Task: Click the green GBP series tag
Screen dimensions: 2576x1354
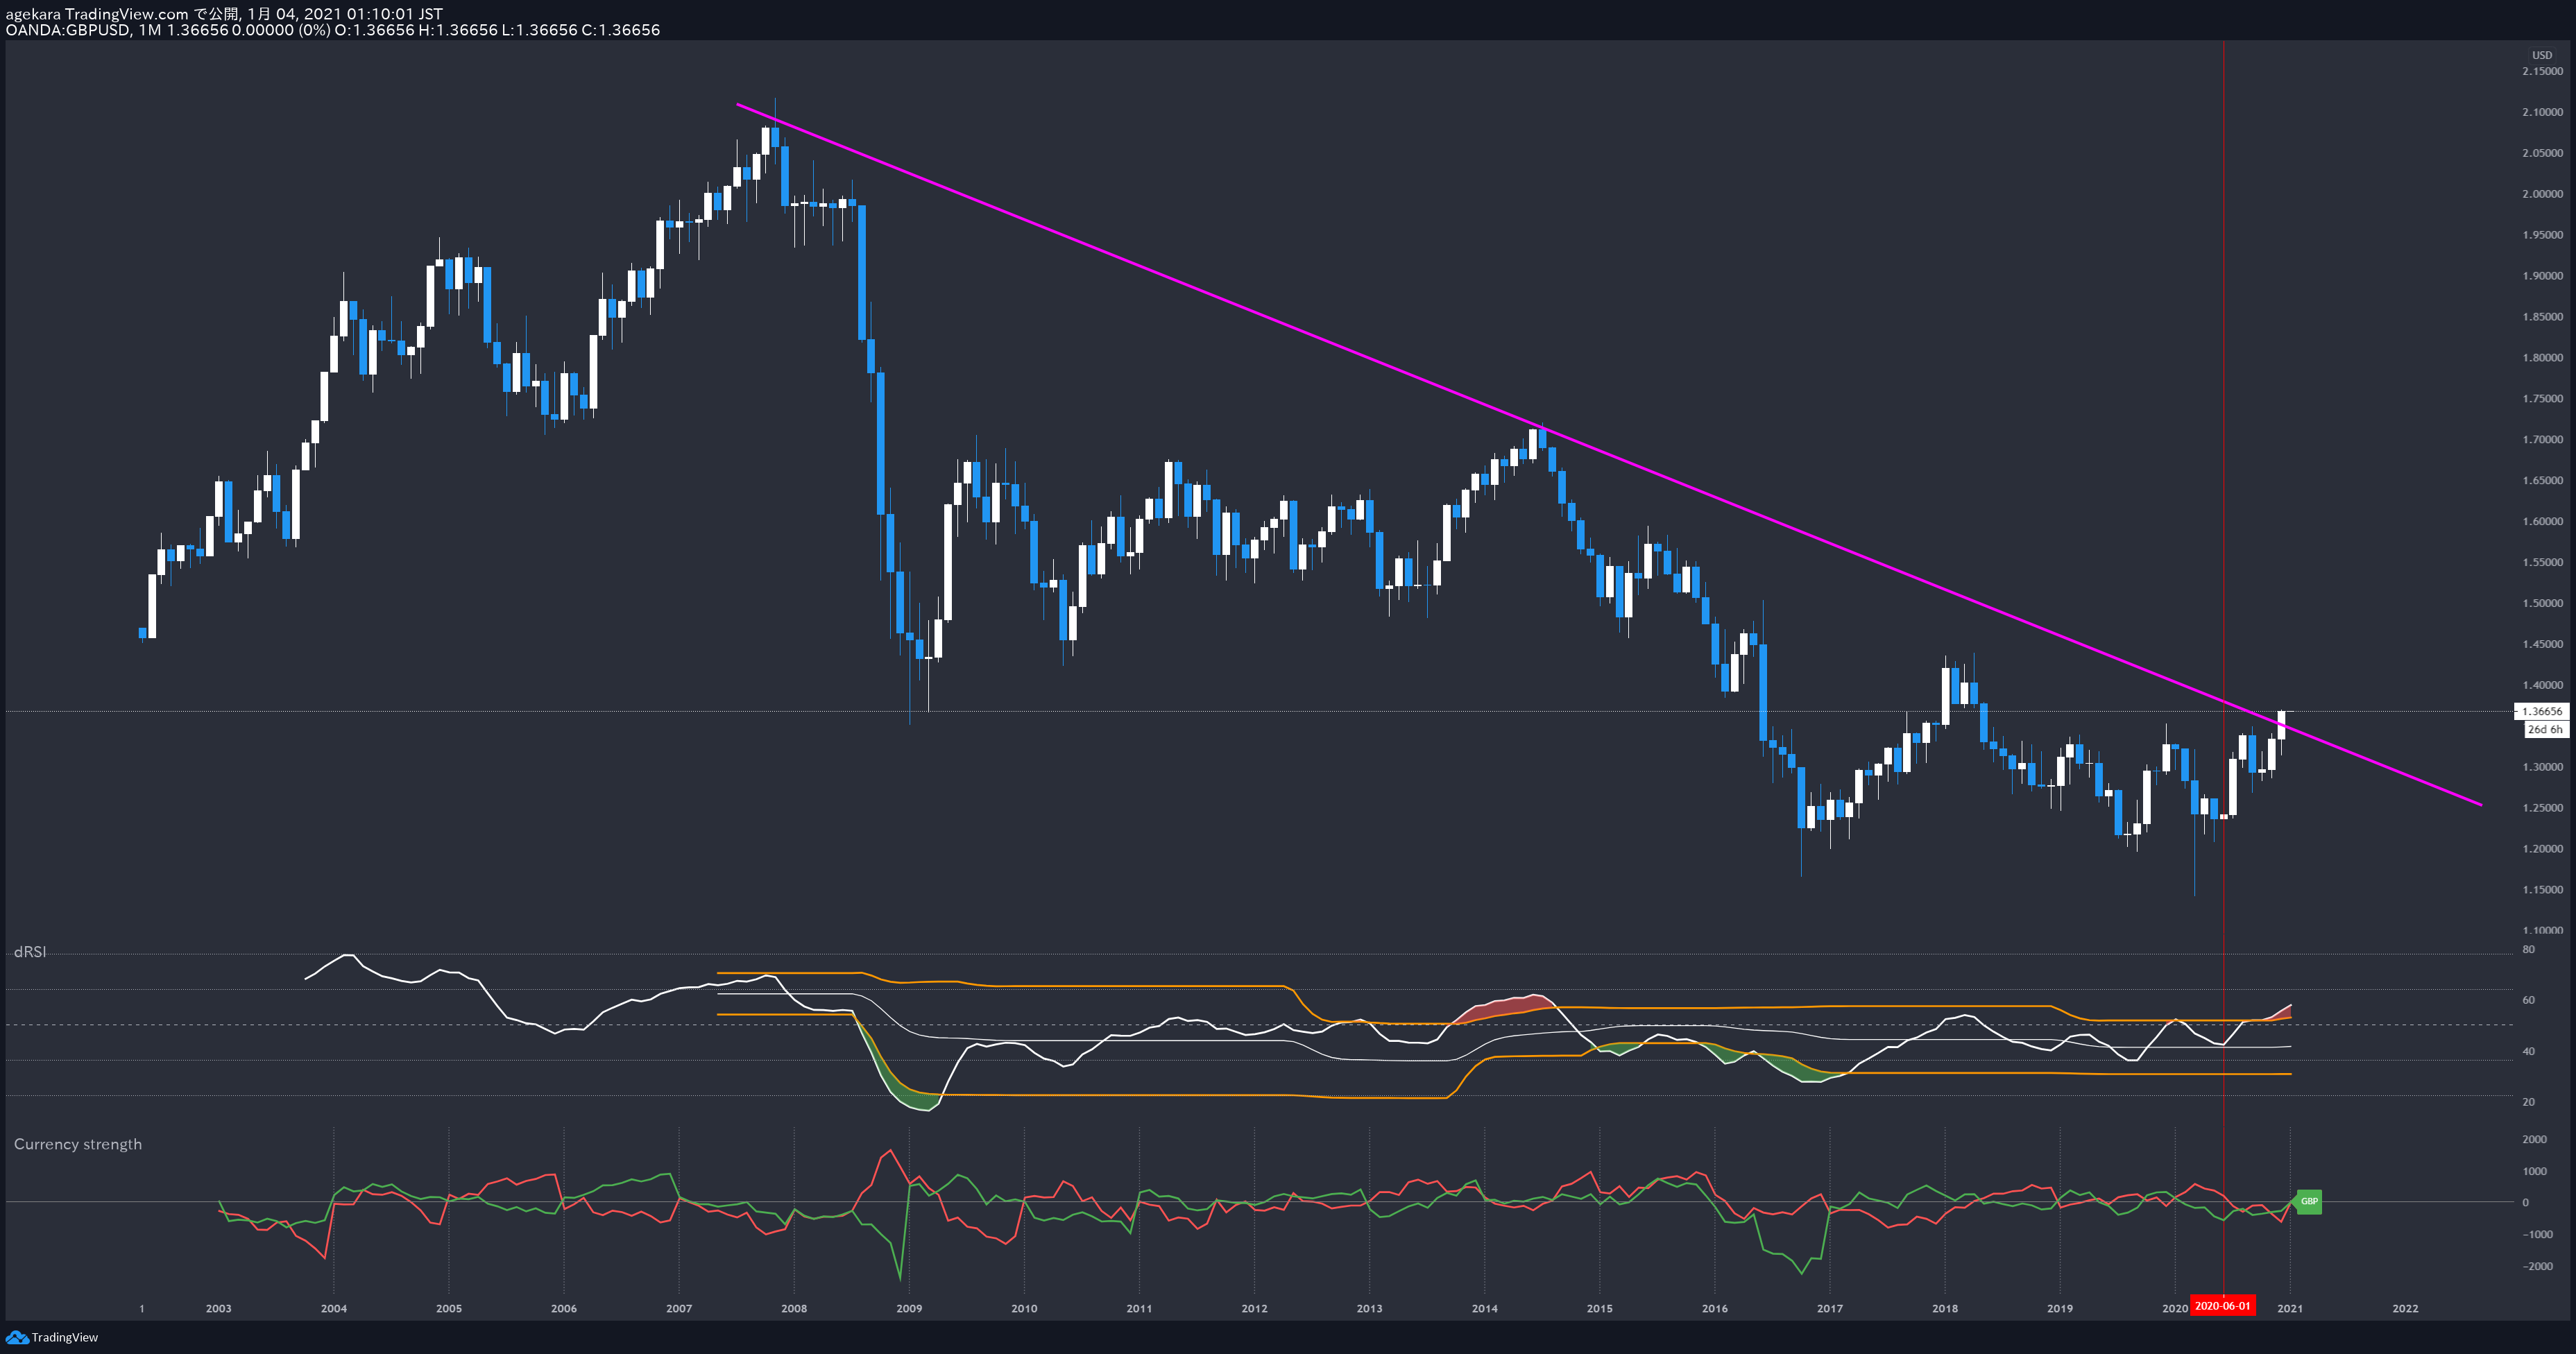Action: click(2308, 1201)
